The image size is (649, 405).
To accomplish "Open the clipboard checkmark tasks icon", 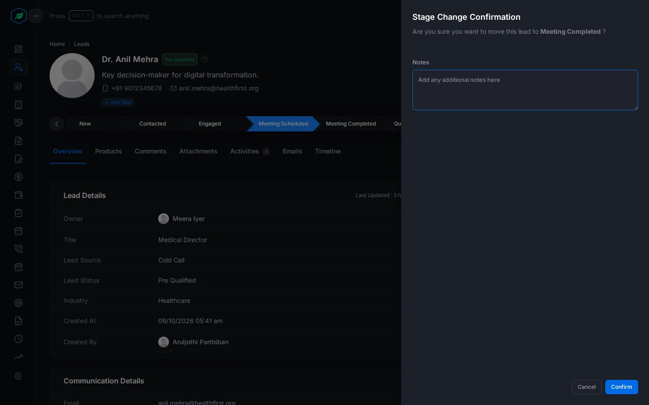I will click(18, 213).
